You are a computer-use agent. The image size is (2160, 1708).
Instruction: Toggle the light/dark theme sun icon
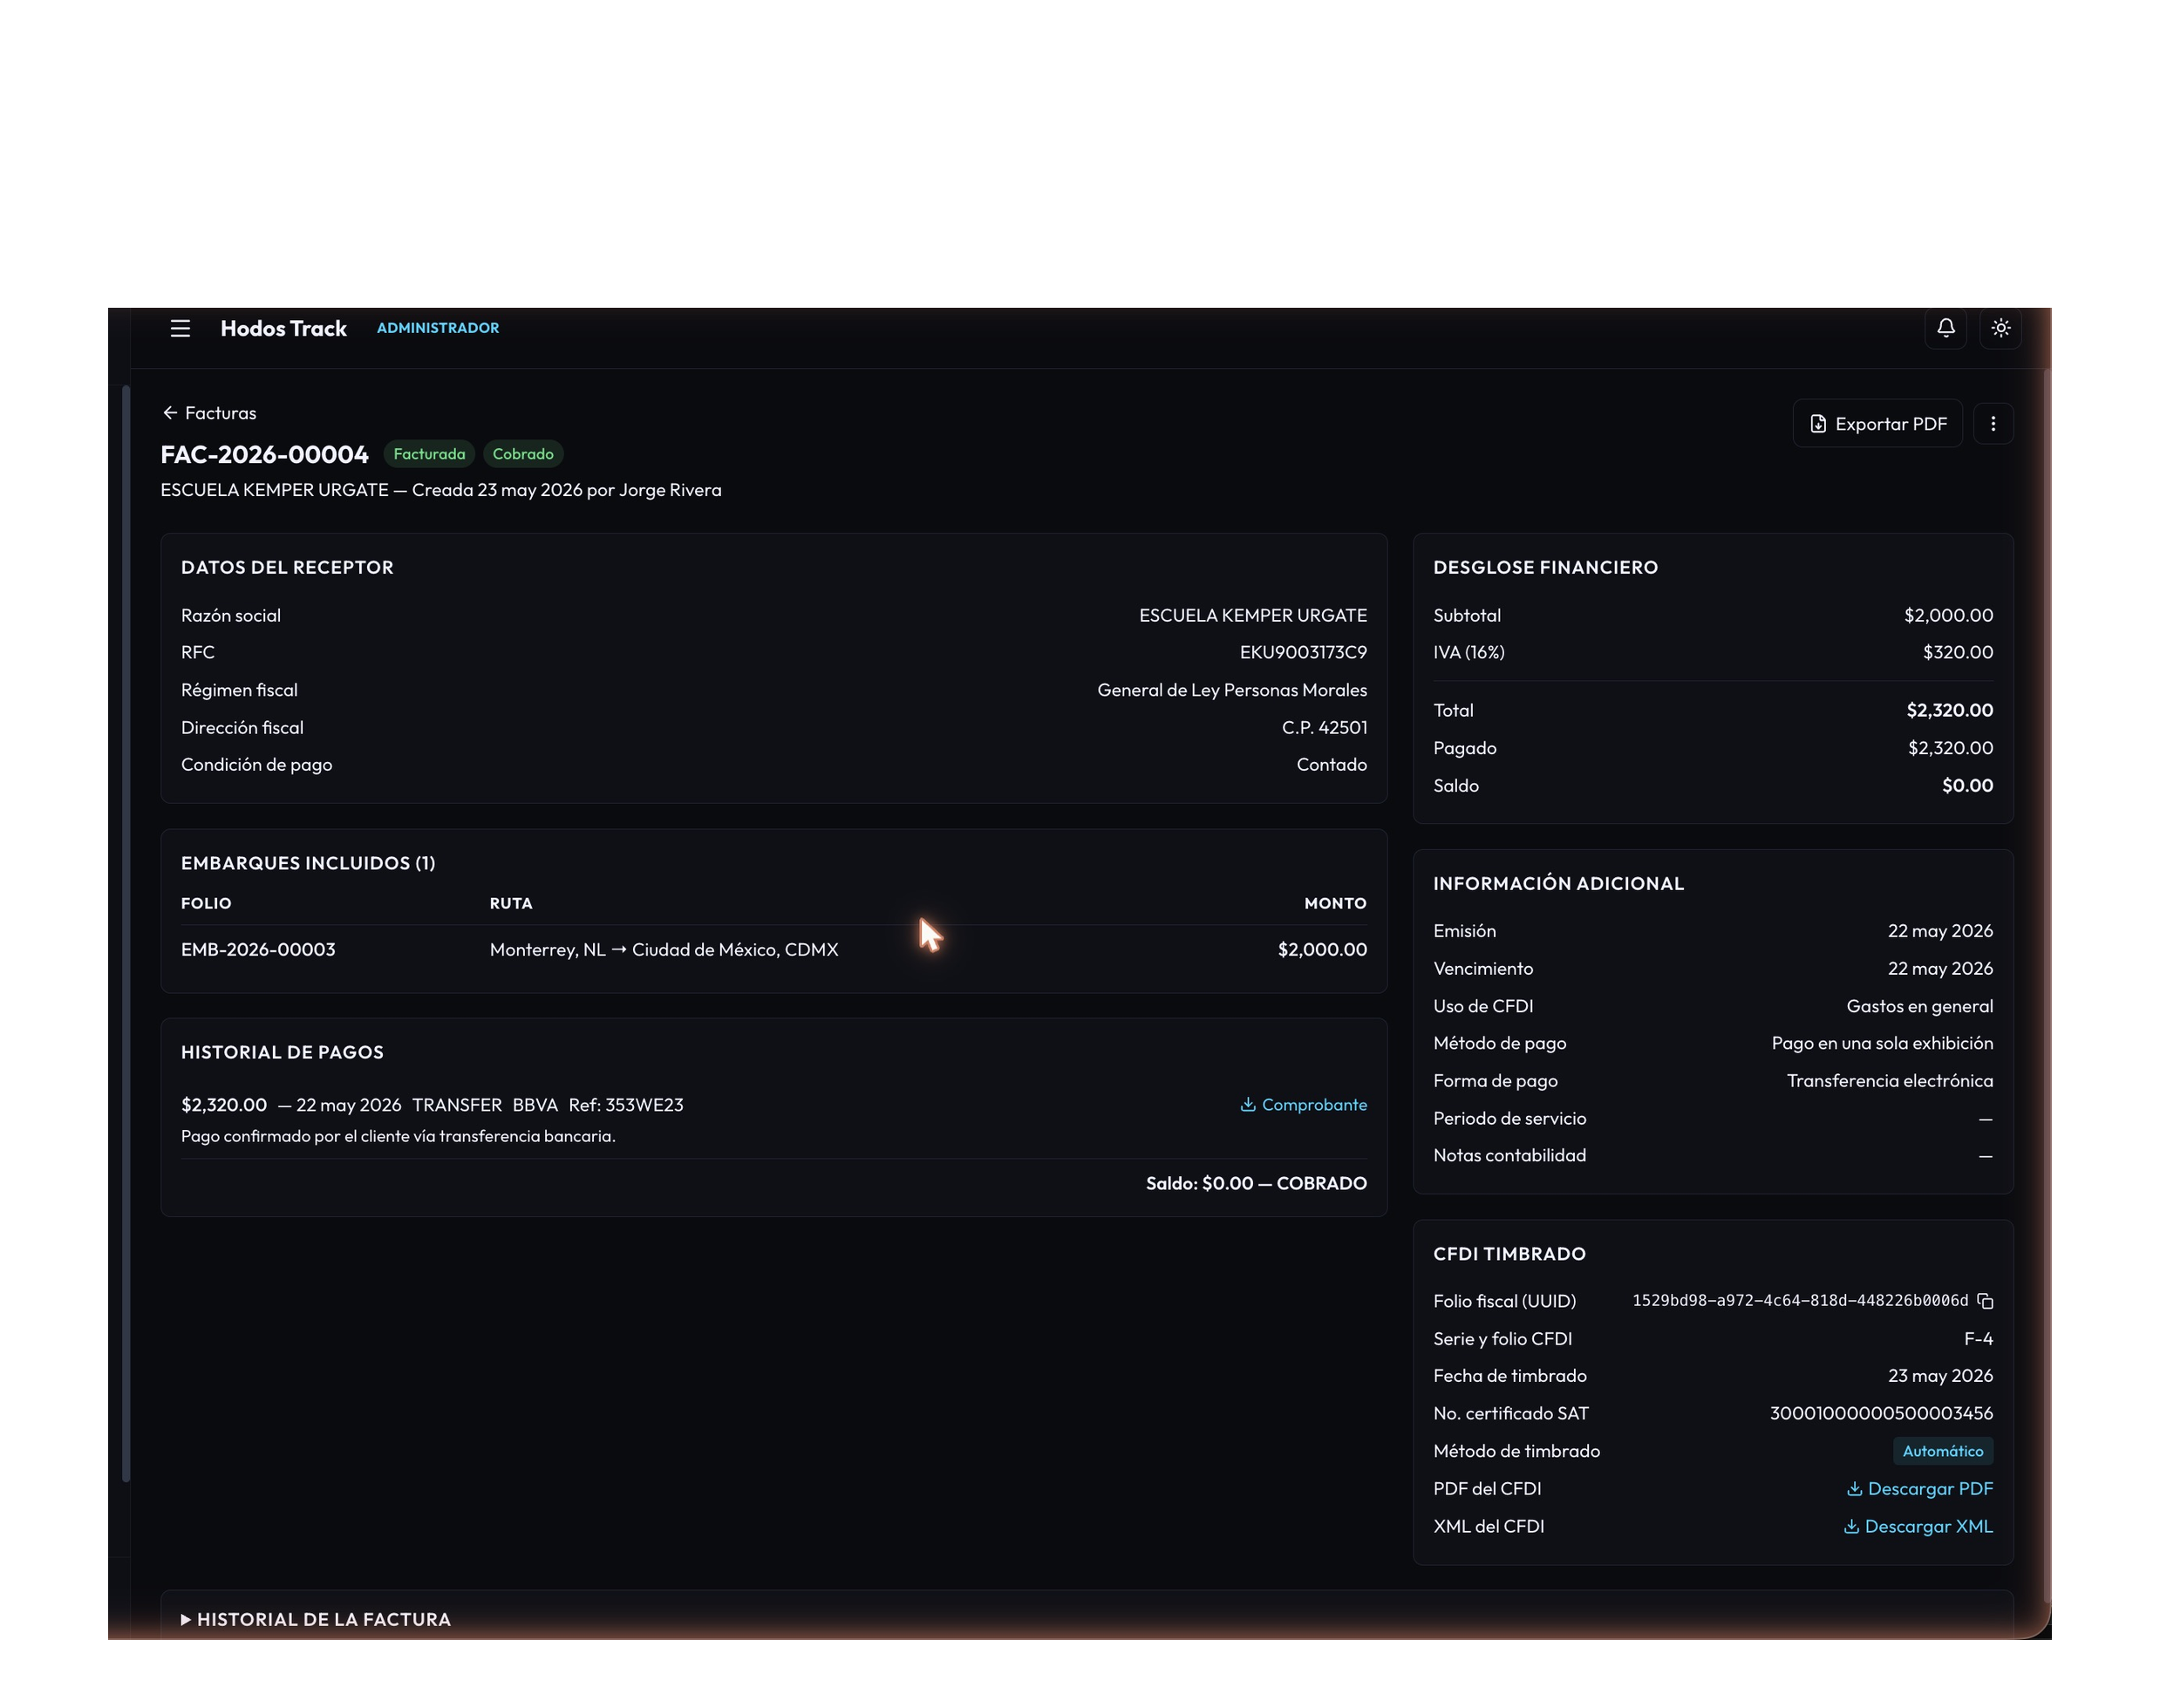click(2000, 328)
